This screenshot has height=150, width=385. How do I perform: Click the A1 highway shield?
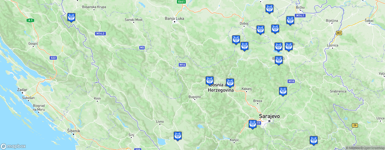click(x=30, y=20)
